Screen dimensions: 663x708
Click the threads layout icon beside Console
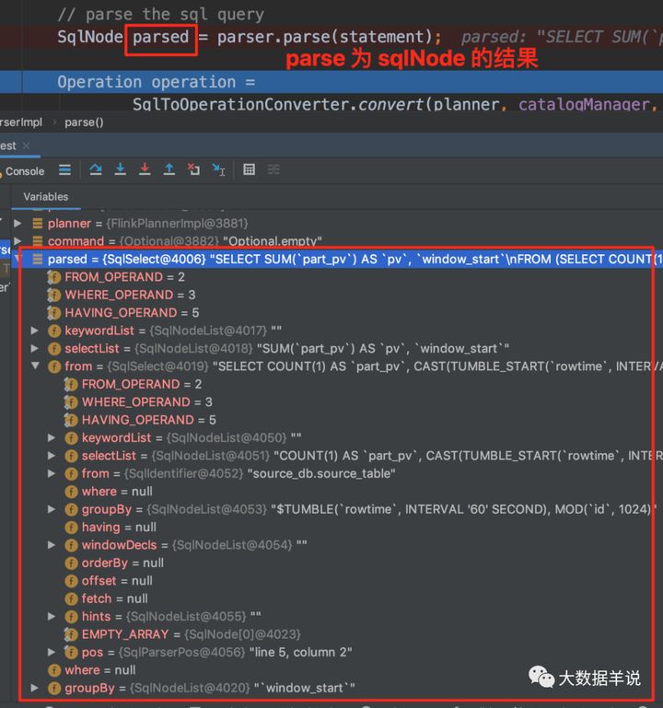point(64,169)
